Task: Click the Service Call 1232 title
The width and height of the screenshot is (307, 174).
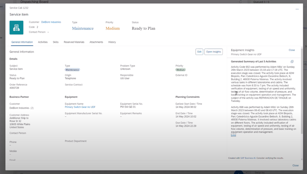Action: pyautogui.click(x=19, y=8)
